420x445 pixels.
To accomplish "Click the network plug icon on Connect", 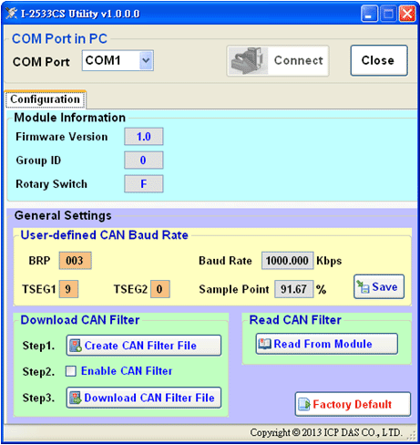I will [248, 61].
